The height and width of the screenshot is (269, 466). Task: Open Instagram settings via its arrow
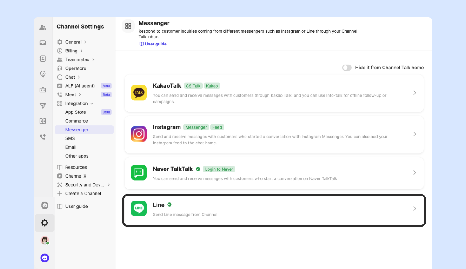click(415, 134)
